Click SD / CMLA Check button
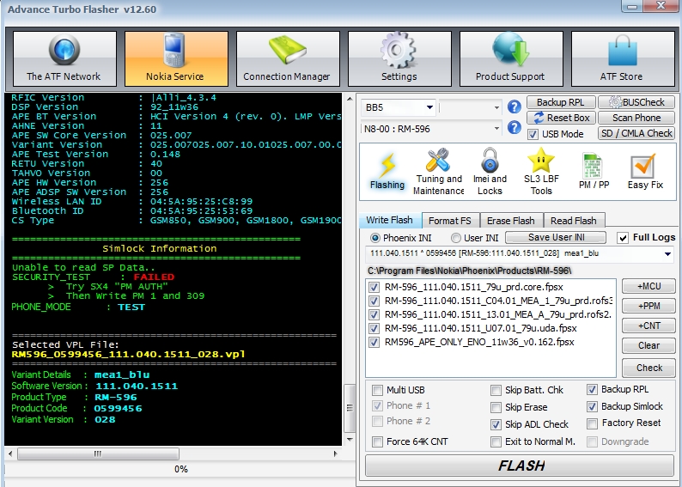Image resolution: width=682 pixels, height=487 pixels. 636,133
